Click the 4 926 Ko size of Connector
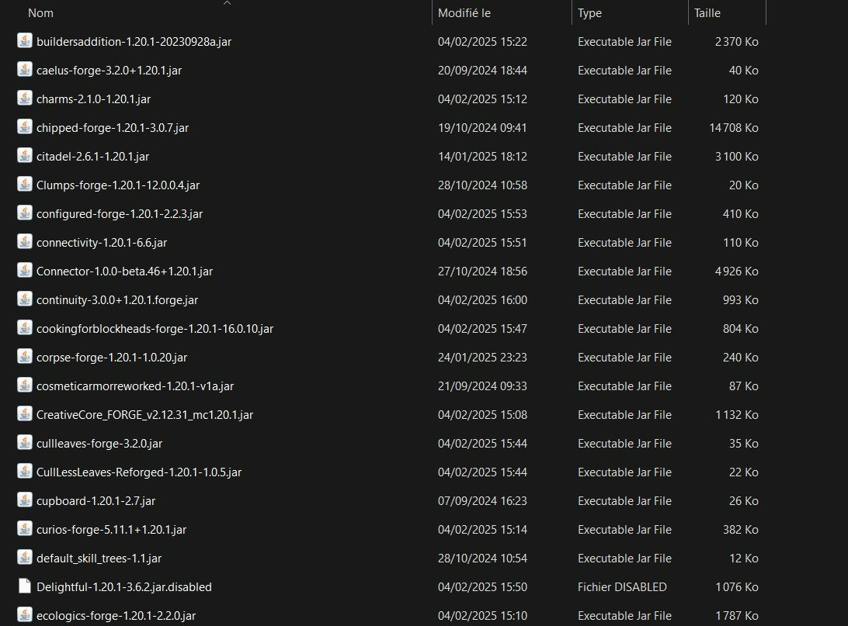 [736, 271]
